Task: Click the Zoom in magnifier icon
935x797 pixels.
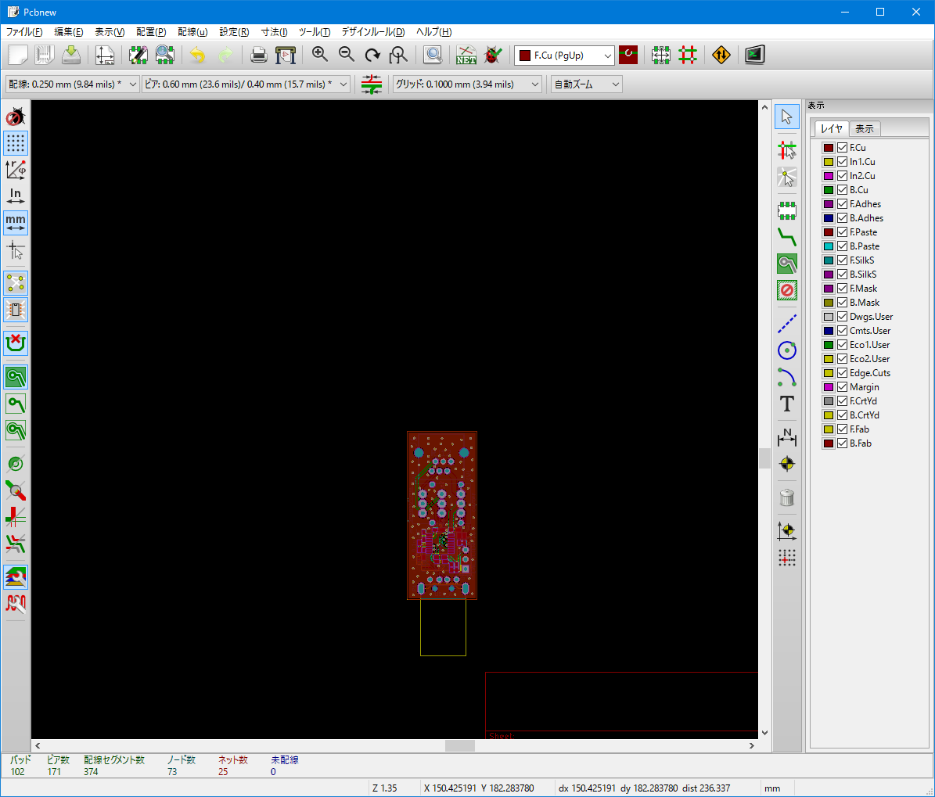Action: tap(319, 55)
